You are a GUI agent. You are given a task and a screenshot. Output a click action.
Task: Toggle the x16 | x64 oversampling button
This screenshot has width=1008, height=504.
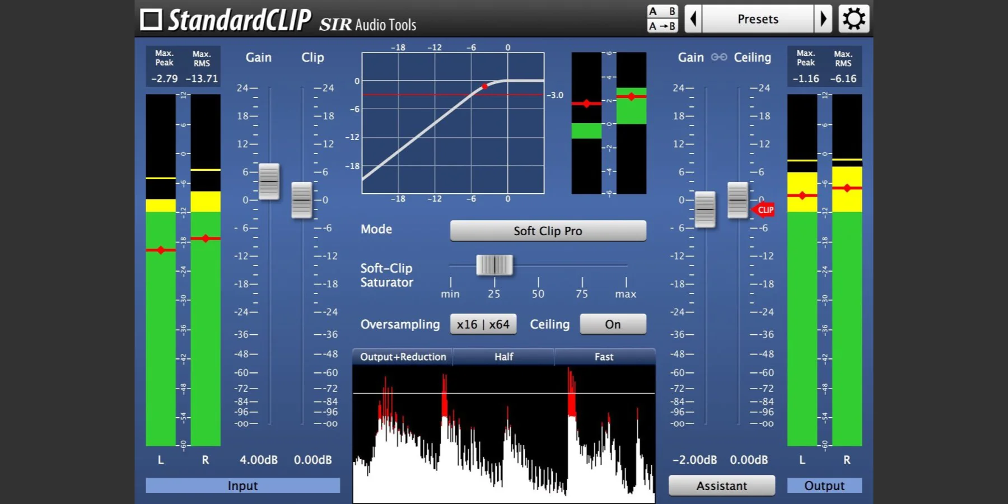(483, 324)
